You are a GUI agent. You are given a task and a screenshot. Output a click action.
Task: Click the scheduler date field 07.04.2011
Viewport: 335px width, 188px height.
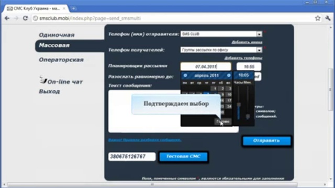click(x=206, y=66)
